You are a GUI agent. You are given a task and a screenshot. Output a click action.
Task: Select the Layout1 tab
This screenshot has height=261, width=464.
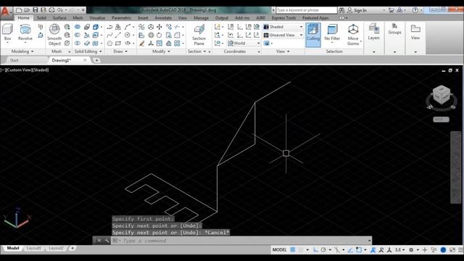(x=34, y=248)
